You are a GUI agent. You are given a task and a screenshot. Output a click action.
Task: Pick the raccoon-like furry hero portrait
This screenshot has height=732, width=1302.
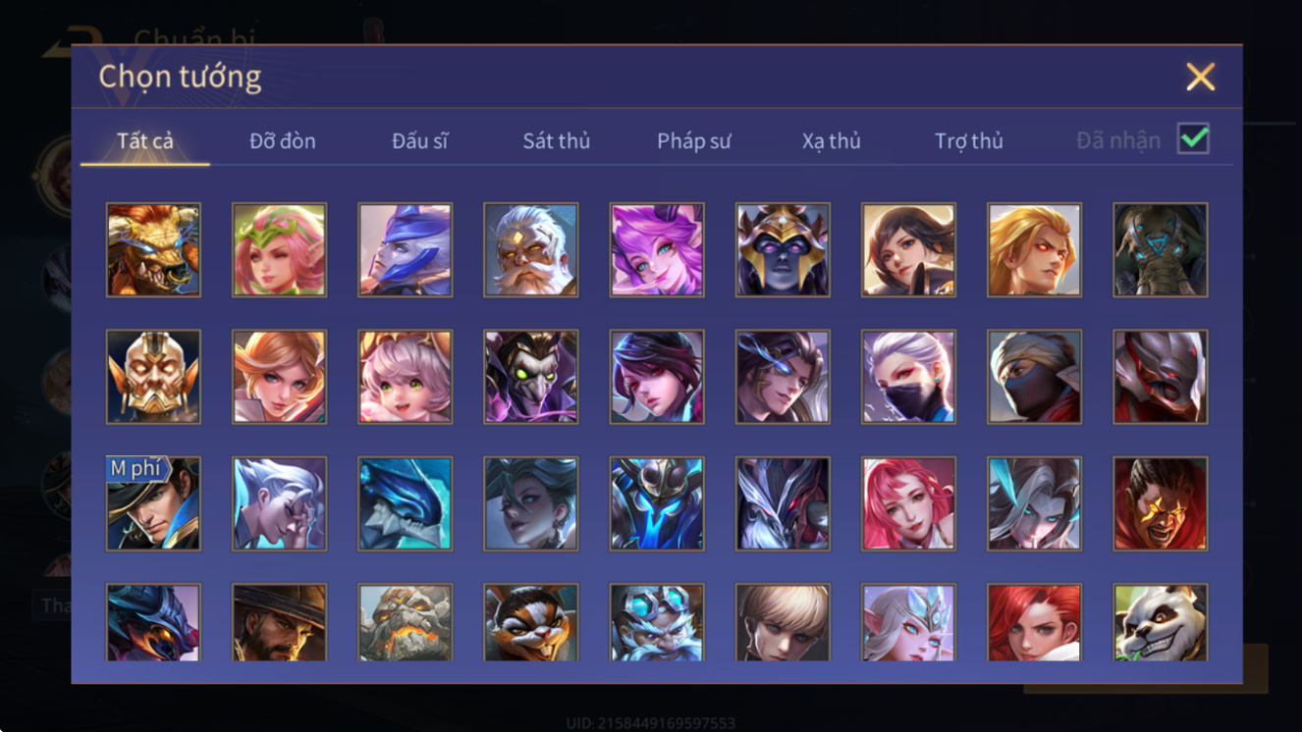530,622
